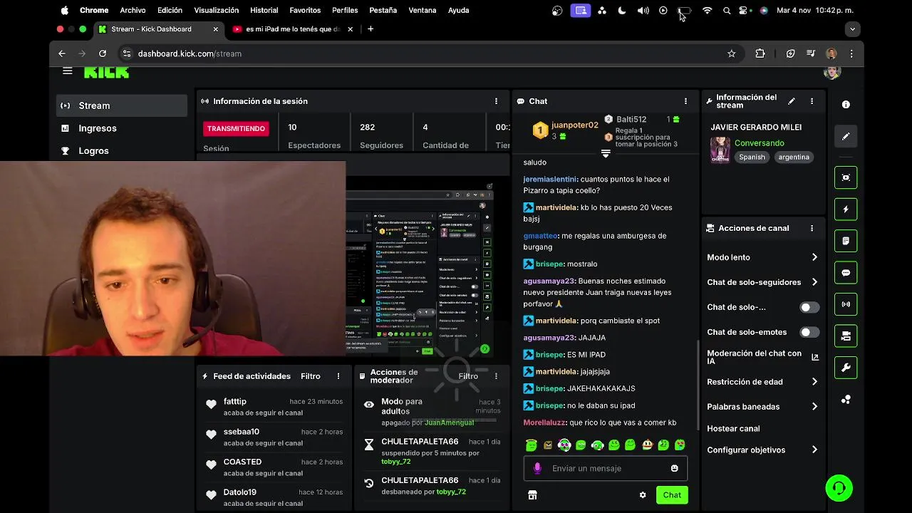The height and width of the screenshot is (513, 912).
Task: Open Feed de actividades three-dot menu
Action: click(338, 376)
